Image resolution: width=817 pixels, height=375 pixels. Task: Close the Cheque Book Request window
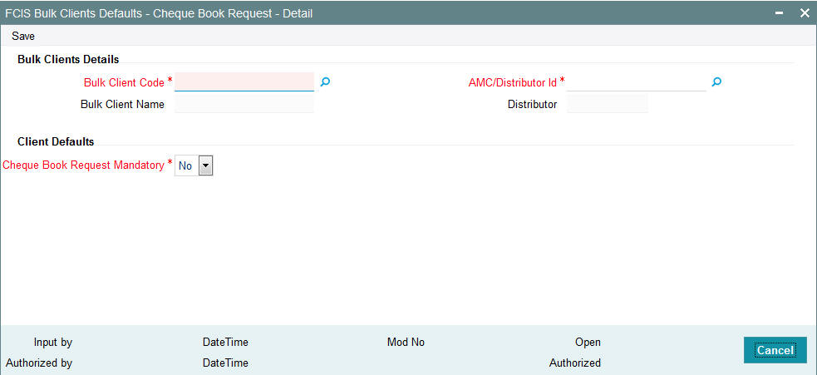click(x=805, y=13)
